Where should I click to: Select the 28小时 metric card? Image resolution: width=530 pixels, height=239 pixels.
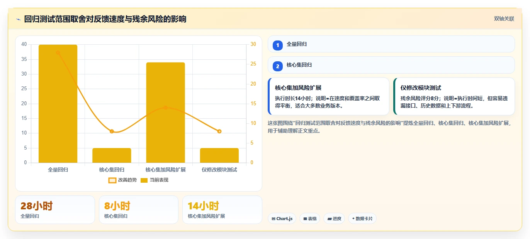[55, 210]
